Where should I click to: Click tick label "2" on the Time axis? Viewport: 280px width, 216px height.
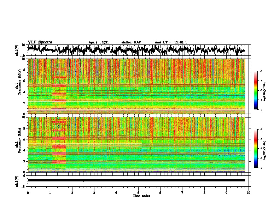(72, 193)
